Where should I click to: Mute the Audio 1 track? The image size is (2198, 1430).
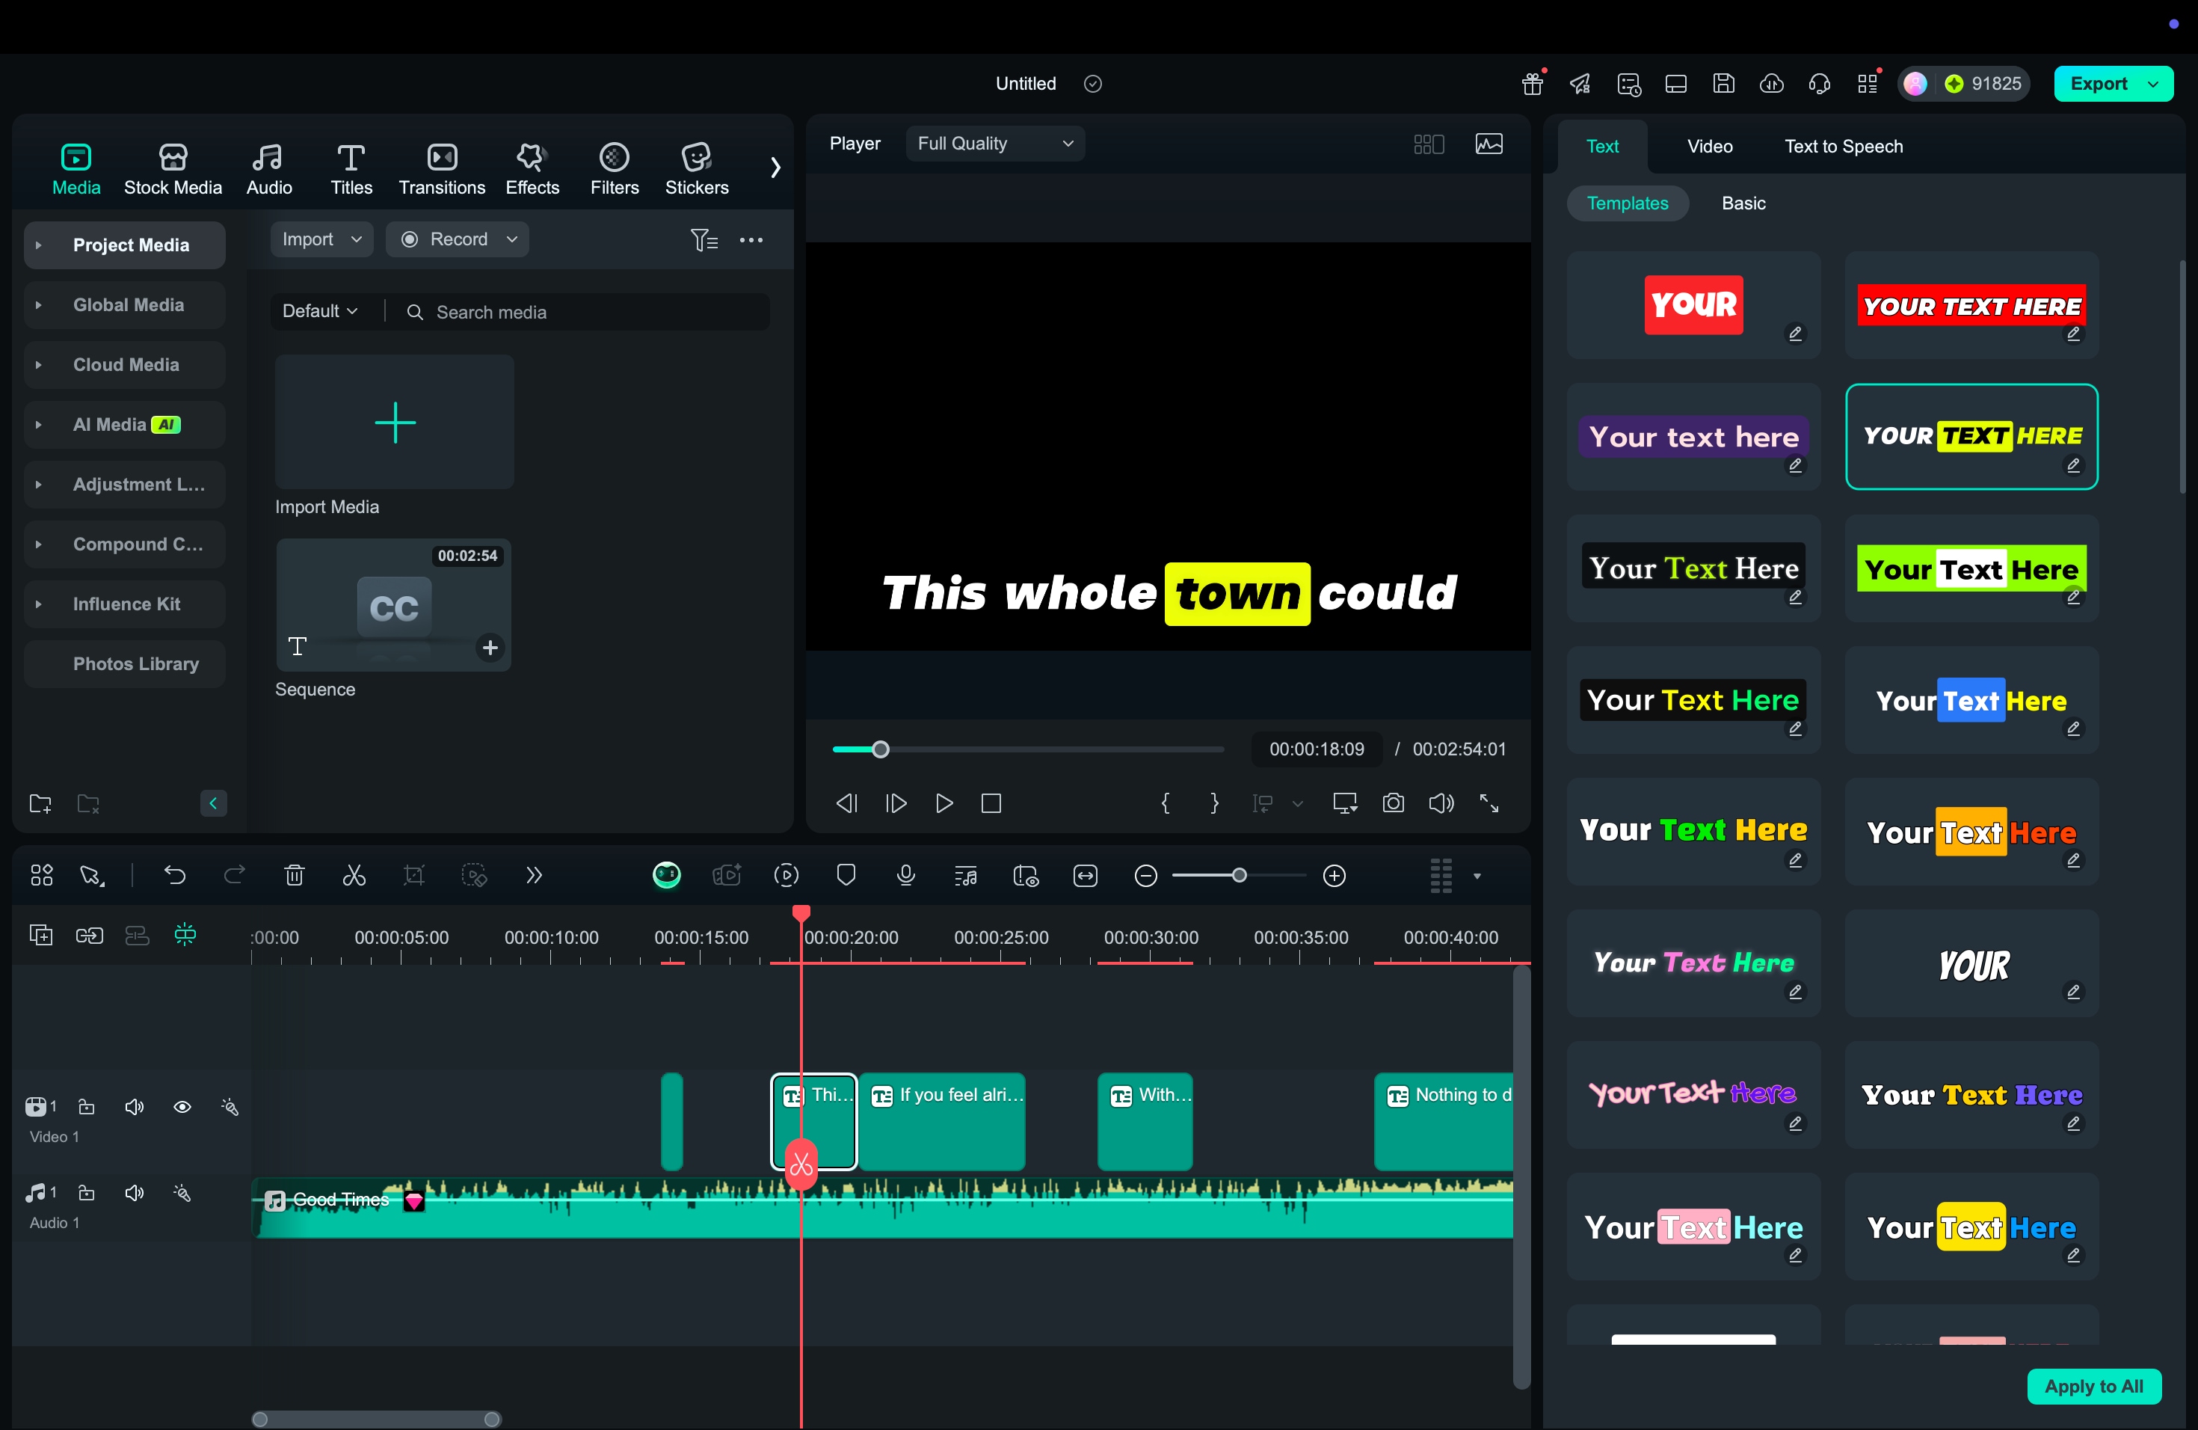pos(134,1193)
